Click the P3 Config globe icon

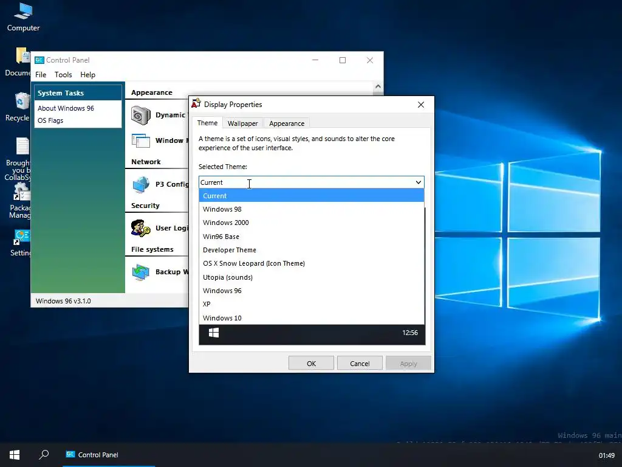(x=141, y=185)
